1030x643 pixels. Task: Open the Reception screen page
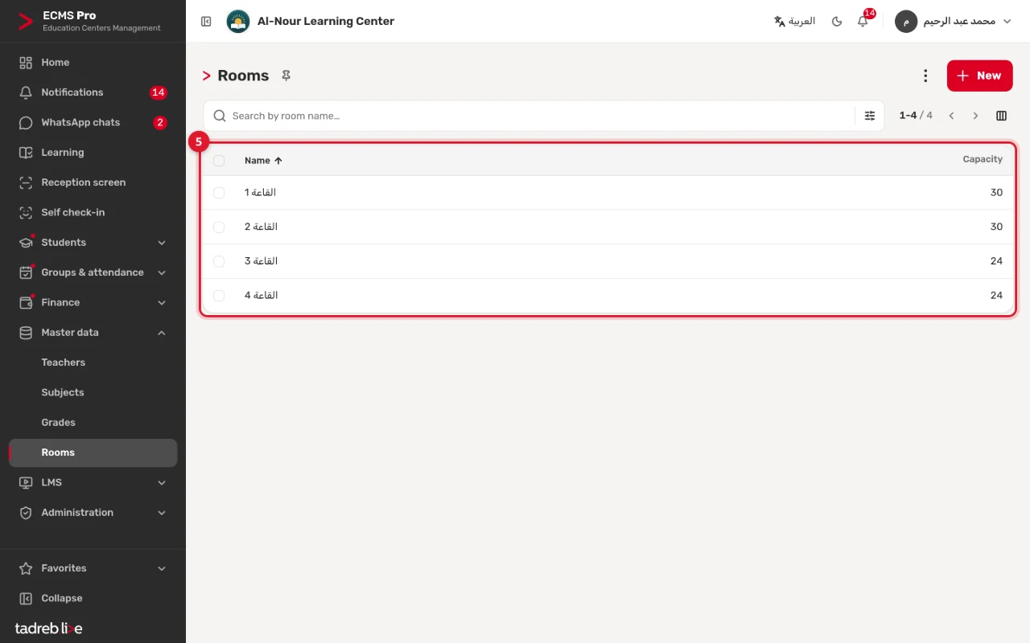(x=93, y=182)
